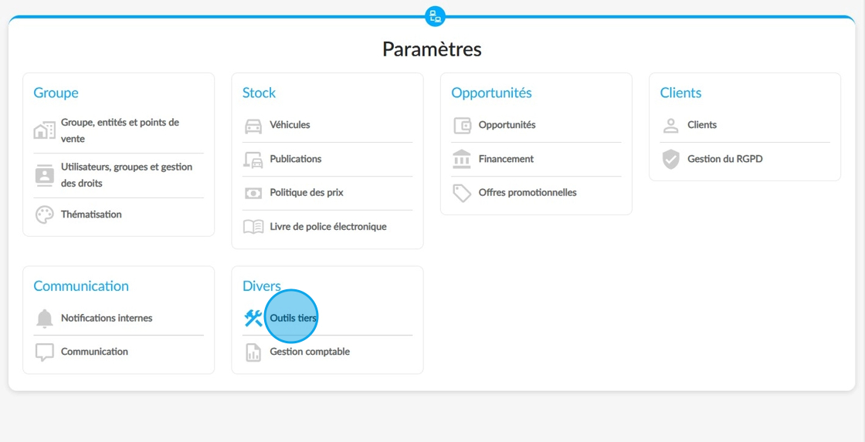
Task: Open the Opportunités settings entry
Action: tap(507, 124)
